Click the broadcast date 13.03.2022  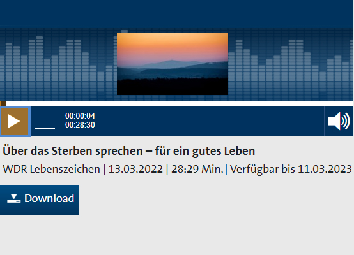[x=135, y=169]
